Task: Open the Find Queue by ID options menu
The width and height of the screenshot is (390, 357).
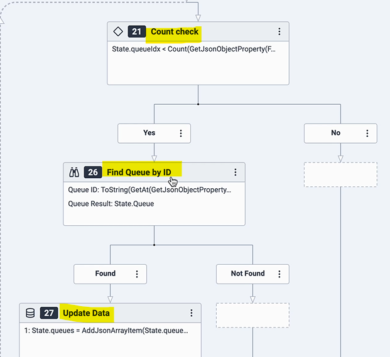Action: tap(236, 172)
